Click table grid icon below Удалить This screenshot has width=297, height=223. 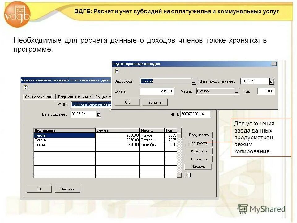point(188,175)
